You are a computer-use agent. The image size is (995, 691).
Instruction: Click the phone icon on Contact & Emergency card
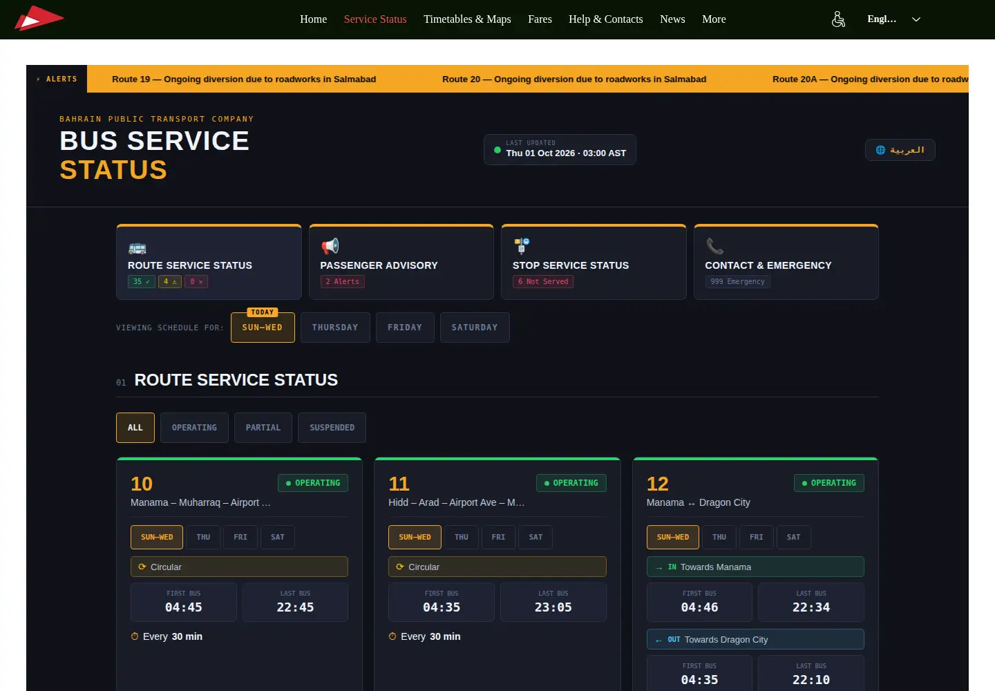(714, 246)
